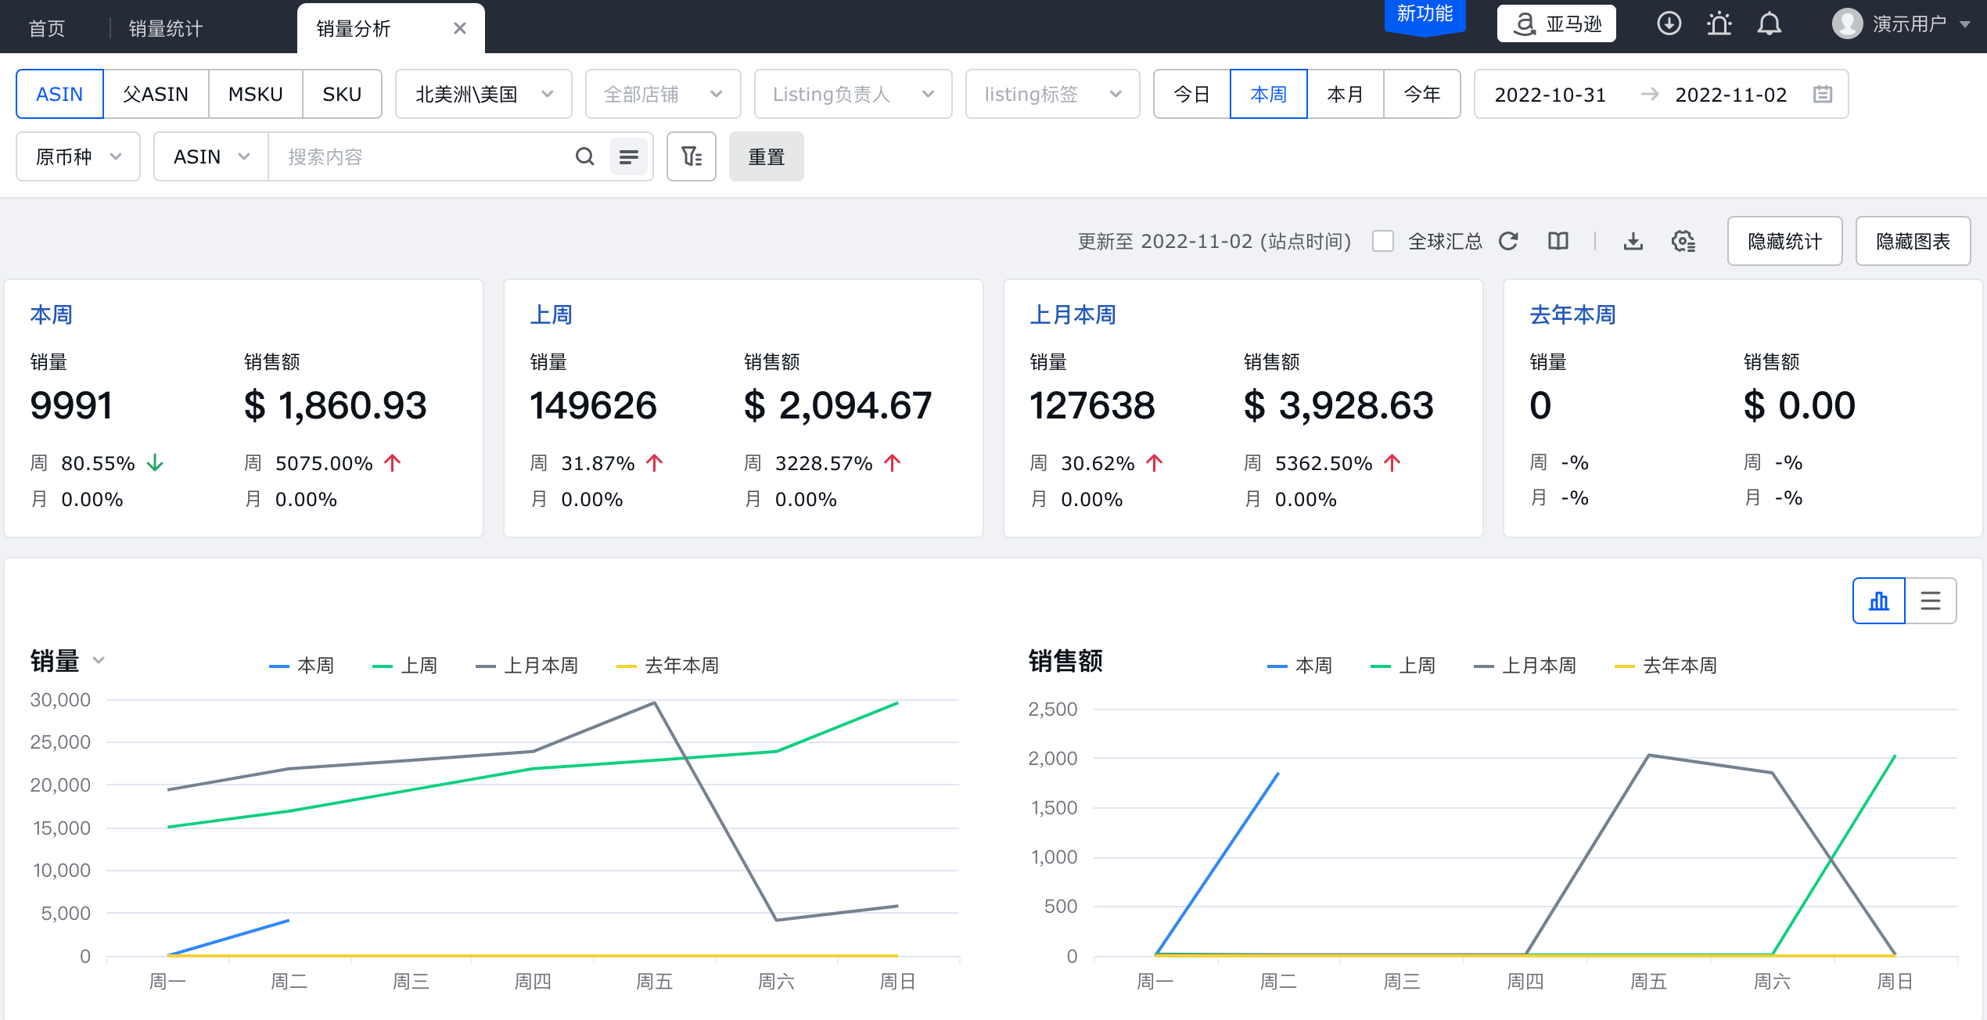Open the help book icon
The height and width of the screenshot is (1020, 1987).
coord(1558,241)
